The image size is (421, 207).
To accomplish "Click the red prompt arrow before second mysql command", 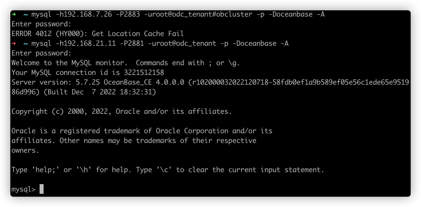I will [x=14, y=43].
